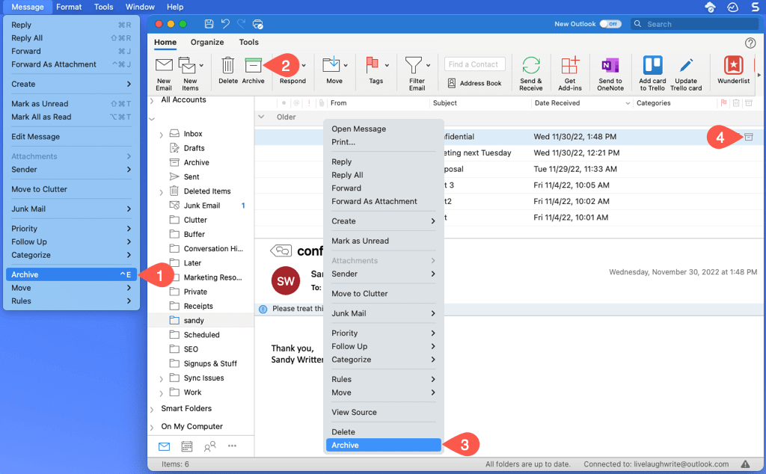Collapse the Older message group
Screen dimensions: 766x474
pyautogui.click(x=261, y=117)
